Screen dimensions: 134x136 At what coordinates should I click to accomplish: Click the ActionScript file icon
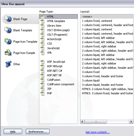43,39
